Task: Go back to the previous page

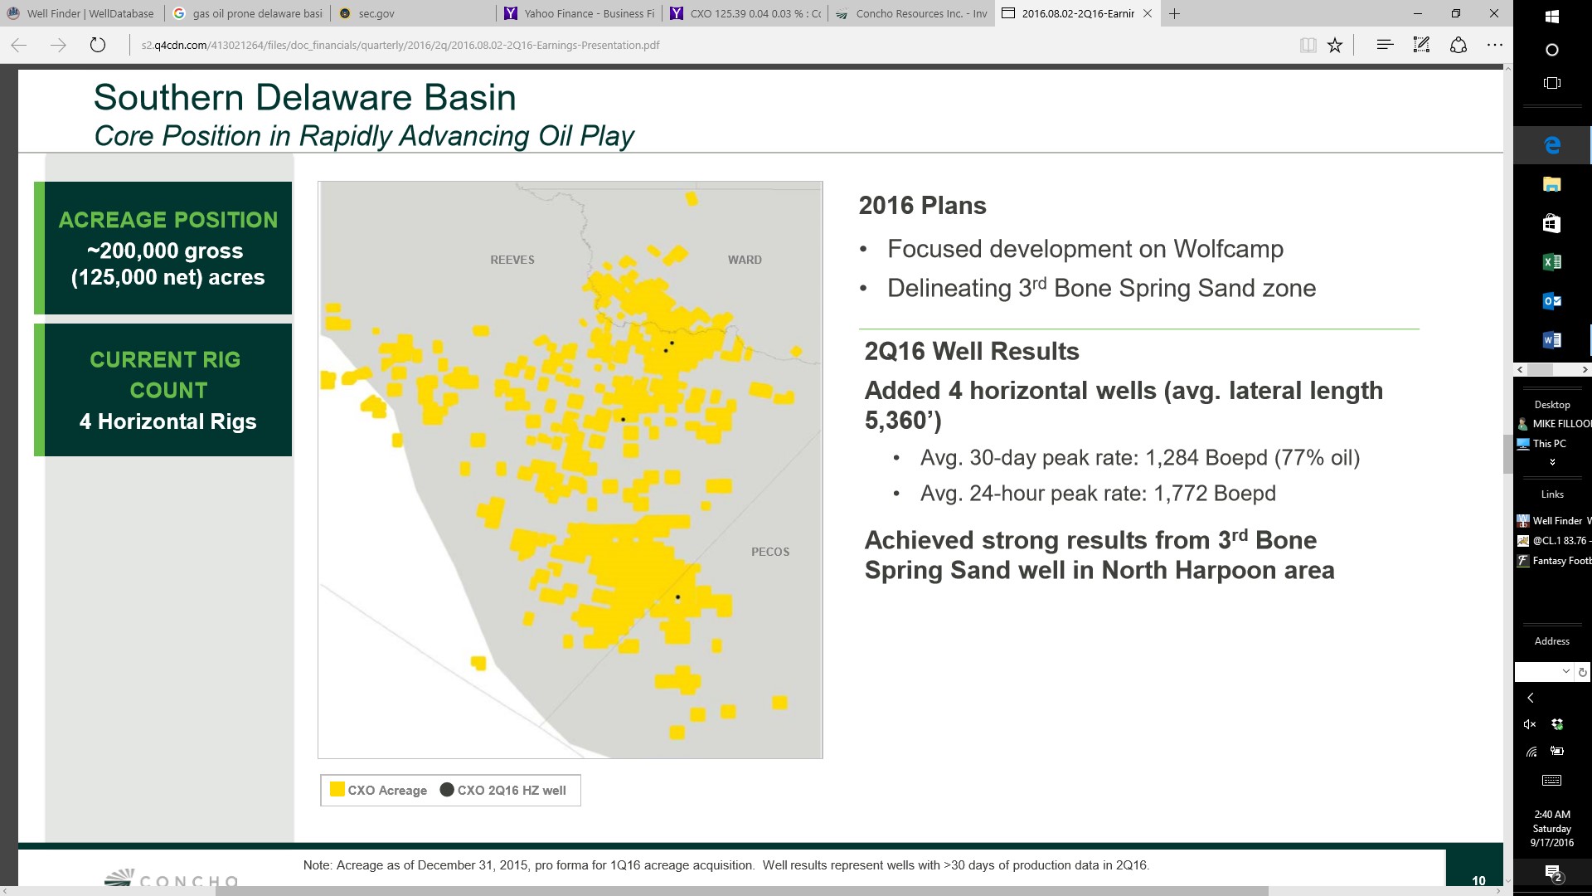Action: pyautogui.click(x=19, y=45)
